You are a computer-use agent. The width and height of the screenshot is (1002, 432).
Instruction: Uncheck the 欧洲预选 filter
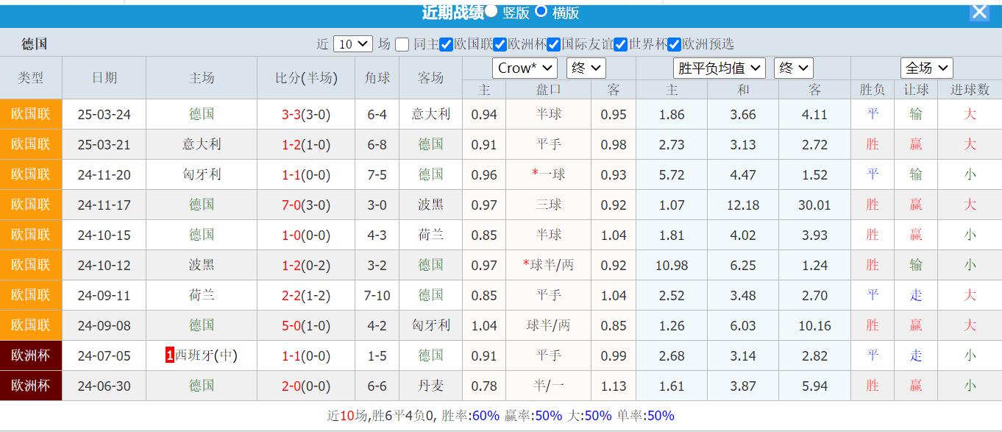[674, 44]
